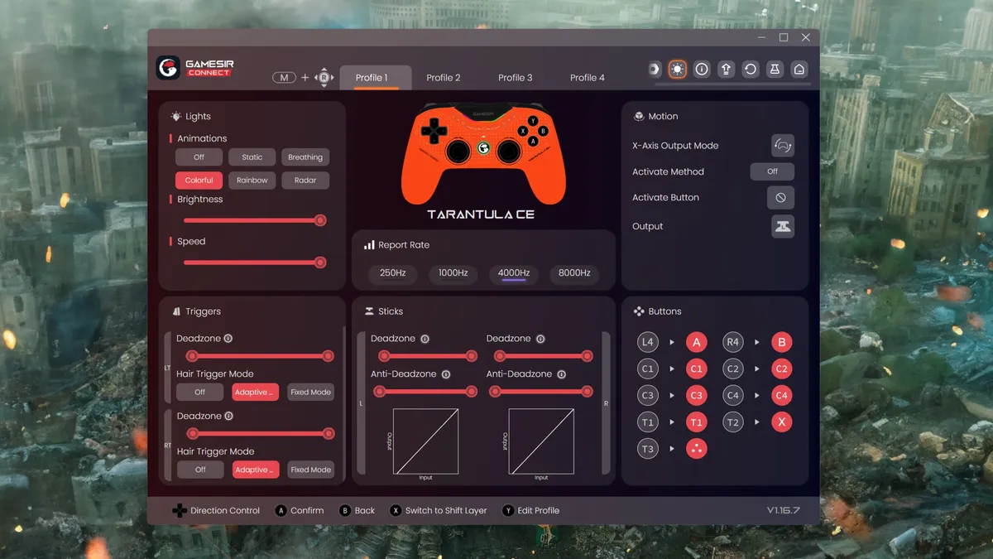Image resolution: width=993 pixels, height=559 pixels.
Task: Click the L4 source button in Buttons panel
Action: tap(648, 342)
